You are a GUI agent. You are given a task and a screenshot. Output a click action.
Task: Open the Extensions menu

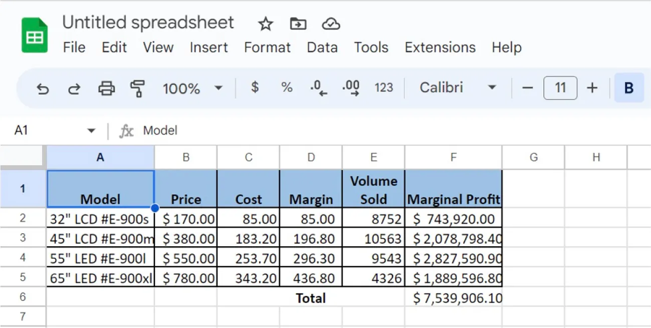tap(440, 48)
